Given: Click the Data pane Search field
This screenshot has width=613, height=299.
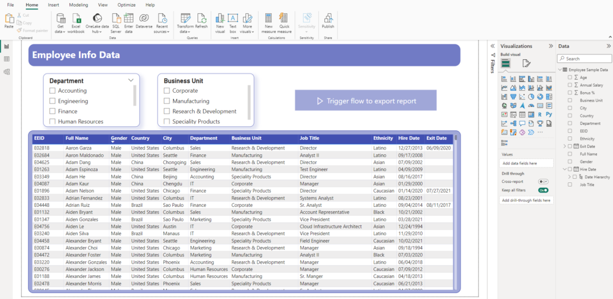Looking at the screenshot, I should tap(584, 59).
